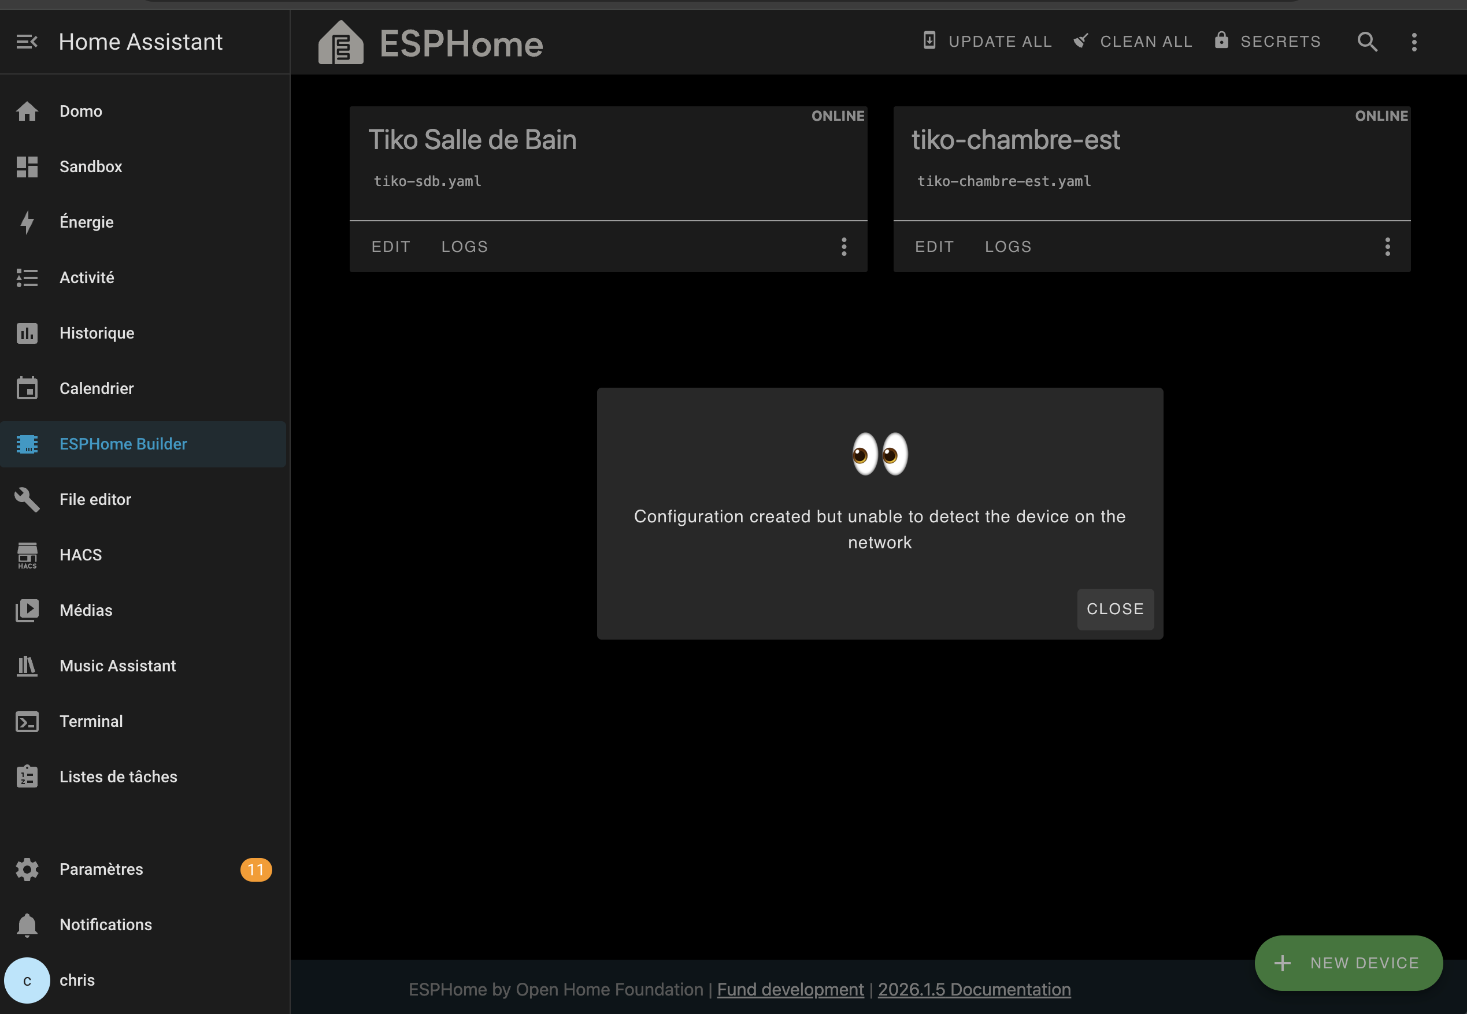Click the Terminal console icon

tap(27, 722)
